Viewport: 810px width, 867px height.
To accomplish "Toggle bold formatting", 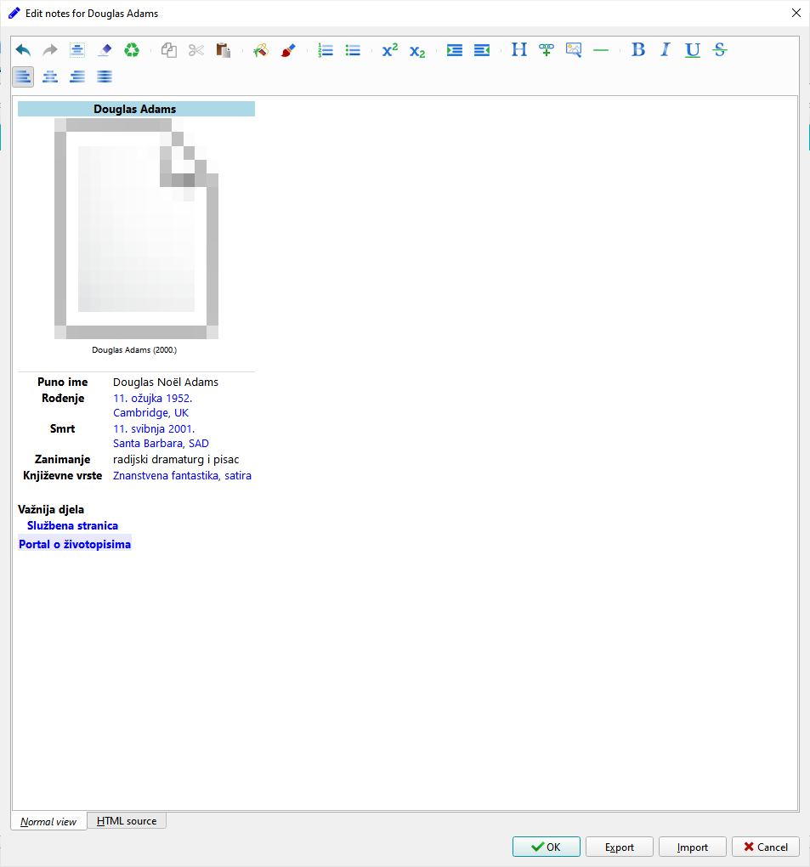I will [x=638, y=50].
